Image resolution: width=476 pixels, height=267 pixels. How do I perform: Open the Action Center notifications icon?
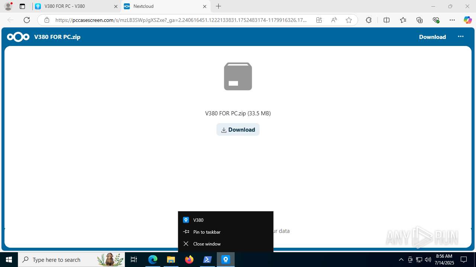[464, 260]
